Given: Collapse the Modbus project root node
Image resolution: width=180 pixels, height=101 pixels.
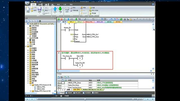Looking at the screenshot, I should click(x=26, y=24).
